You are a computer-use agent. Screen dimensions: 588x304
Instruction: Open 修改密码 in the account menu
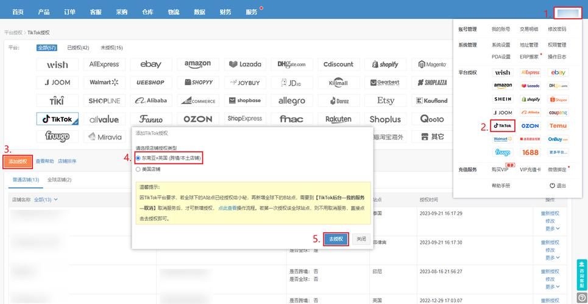[x=557, y=29]
